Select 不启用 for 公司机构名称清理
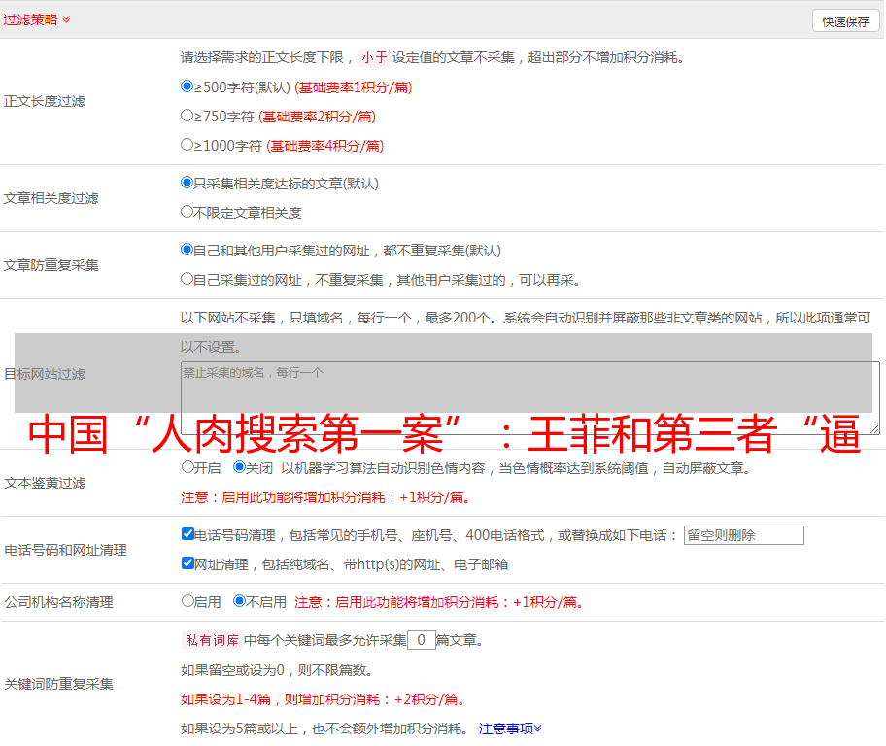The height and width of the screenshot is (746, 886). click(x=239, y=601)
